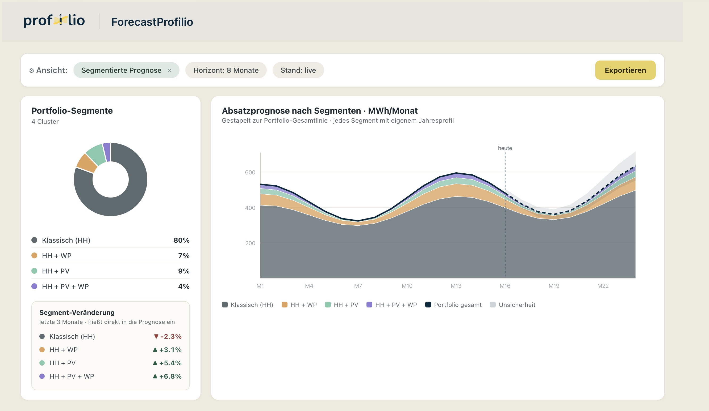Remove the Segmentierte Prognose filter chip

tap(169, 71)
